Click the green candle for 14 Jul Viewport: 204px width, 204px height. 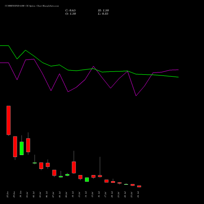pyautogui.click(x=87, y=180)
